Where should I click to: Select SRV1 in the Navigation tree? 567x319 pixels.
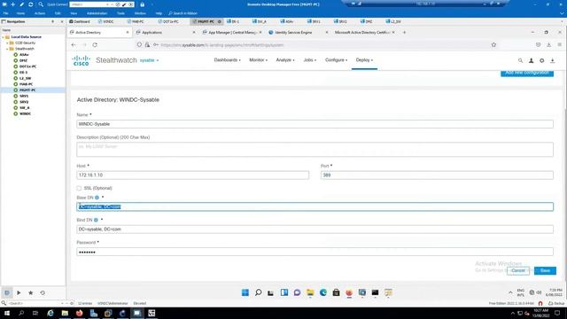point(24,96)
